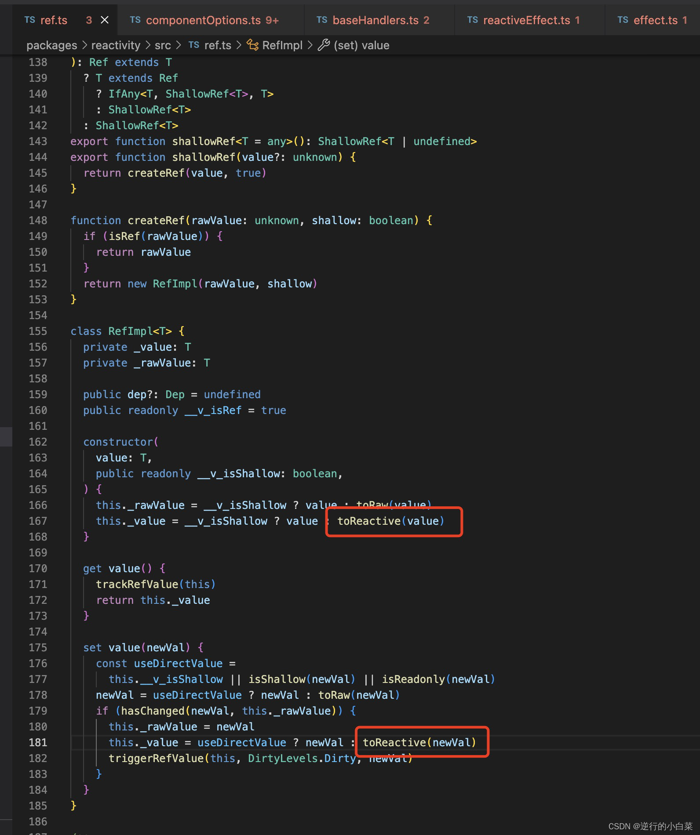Select 'RefImpl' in the breadcrumb
The width and height of the screenshot is (700, 835).
coord(282,45)
